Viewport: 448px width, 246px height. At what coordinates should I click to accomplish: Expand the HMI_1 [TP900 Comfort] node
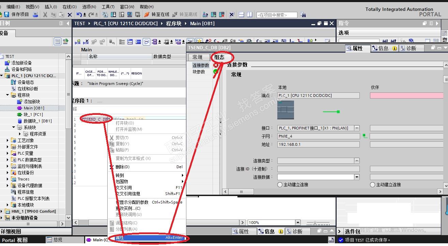point(2,211)
